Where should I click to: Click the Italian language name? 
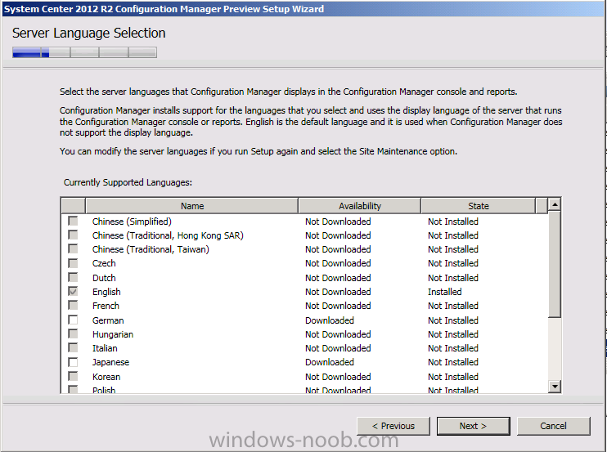(105, 348)
